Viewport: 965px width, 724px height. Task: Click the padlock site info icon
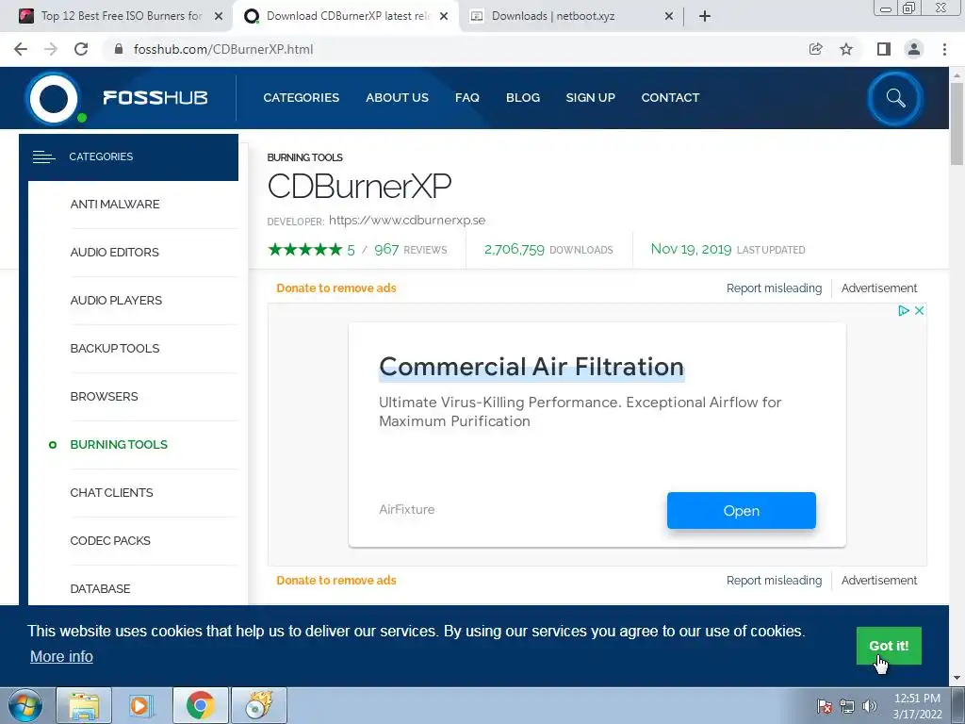tap(119, 49)
